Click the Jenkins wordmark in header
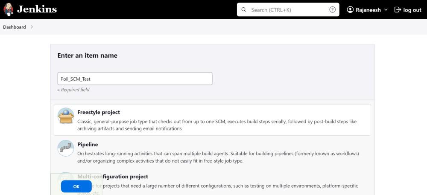427x195 pixels. tap(37, 9)
